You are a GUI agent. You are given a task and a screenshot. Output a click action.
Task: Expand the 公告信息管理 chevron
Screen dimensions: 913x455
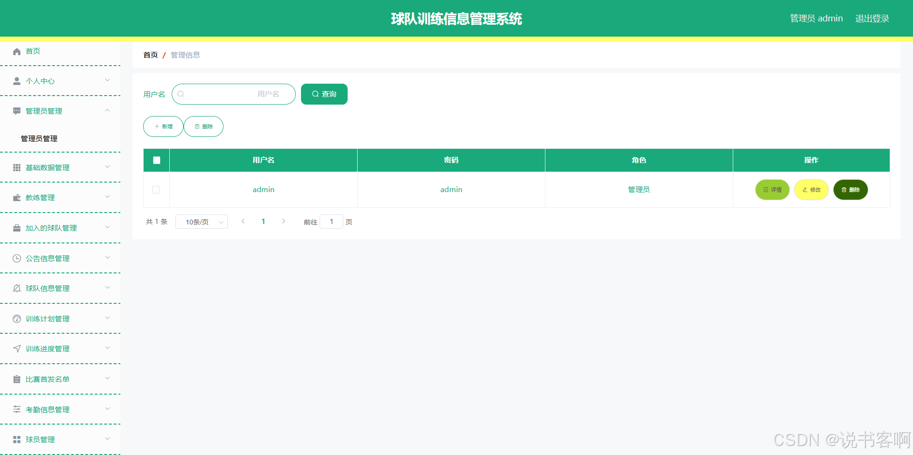[x=107, y=258]
